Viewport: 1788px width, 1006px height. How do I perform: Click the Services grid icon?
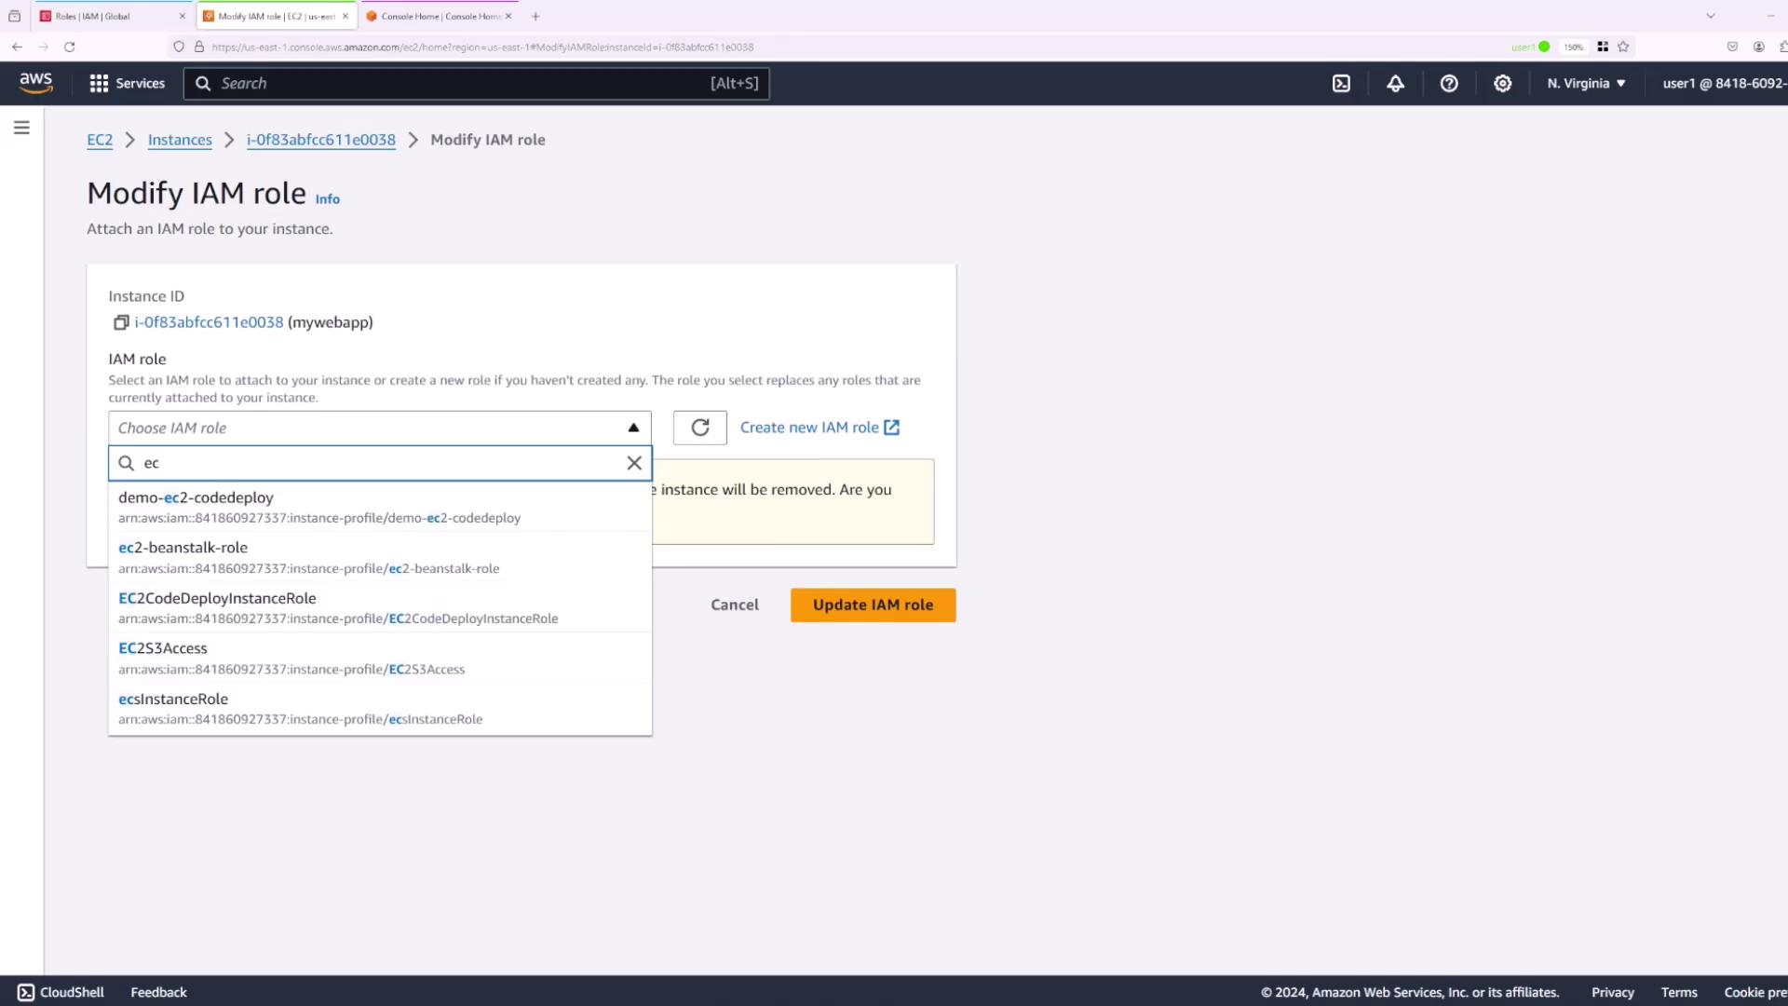[x=99, y=83]
